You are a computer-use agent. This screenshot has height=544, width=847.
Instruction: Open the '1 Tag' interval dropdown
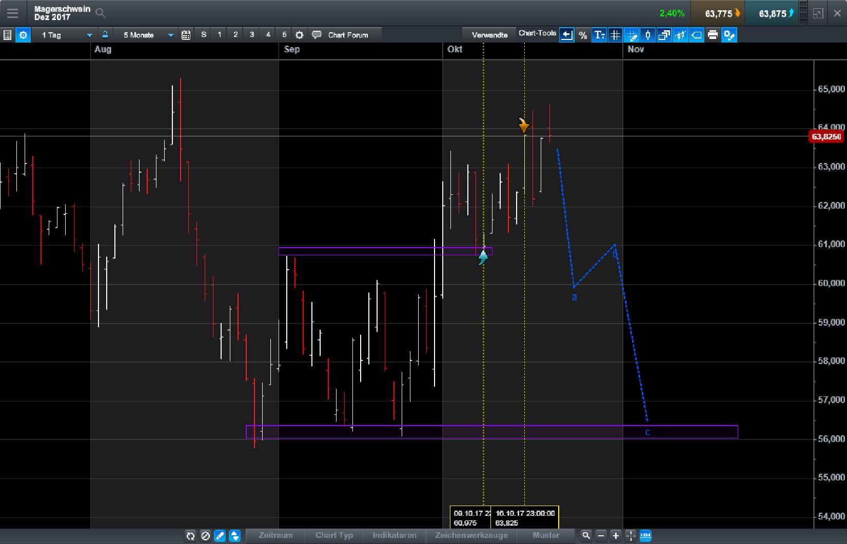67,35
